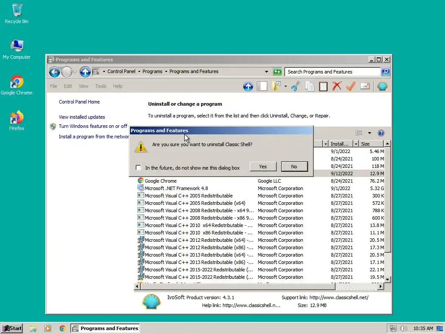Click No in the uninstall dialog
445x334 pixels.
294,167
